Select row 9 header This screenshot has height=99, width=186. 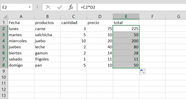tap(4, 71)
